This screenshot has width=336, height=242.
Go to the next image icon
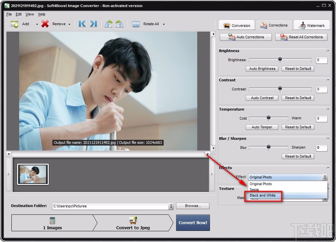tap(93, 24)
